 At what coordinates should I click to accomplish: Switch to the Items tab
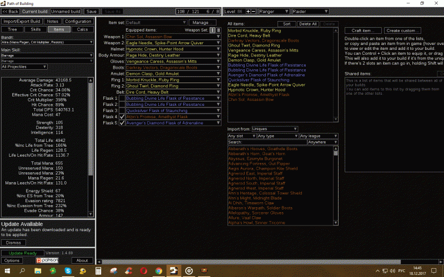(59, 29)
